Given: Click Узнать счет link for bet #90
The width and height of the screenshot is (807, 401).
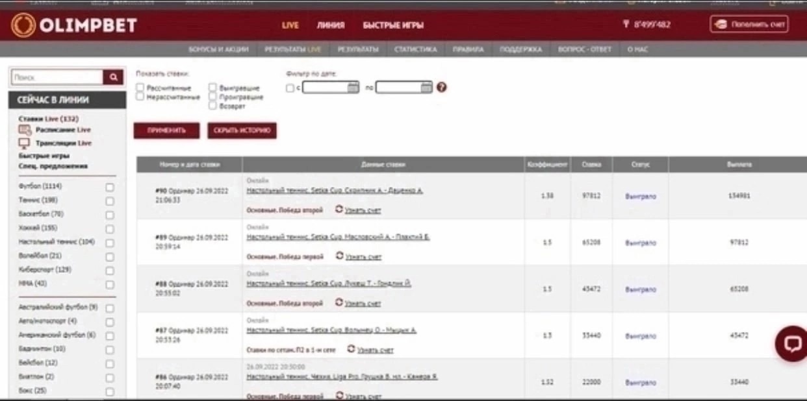Looking at the screenshot, I should [363, 210].
